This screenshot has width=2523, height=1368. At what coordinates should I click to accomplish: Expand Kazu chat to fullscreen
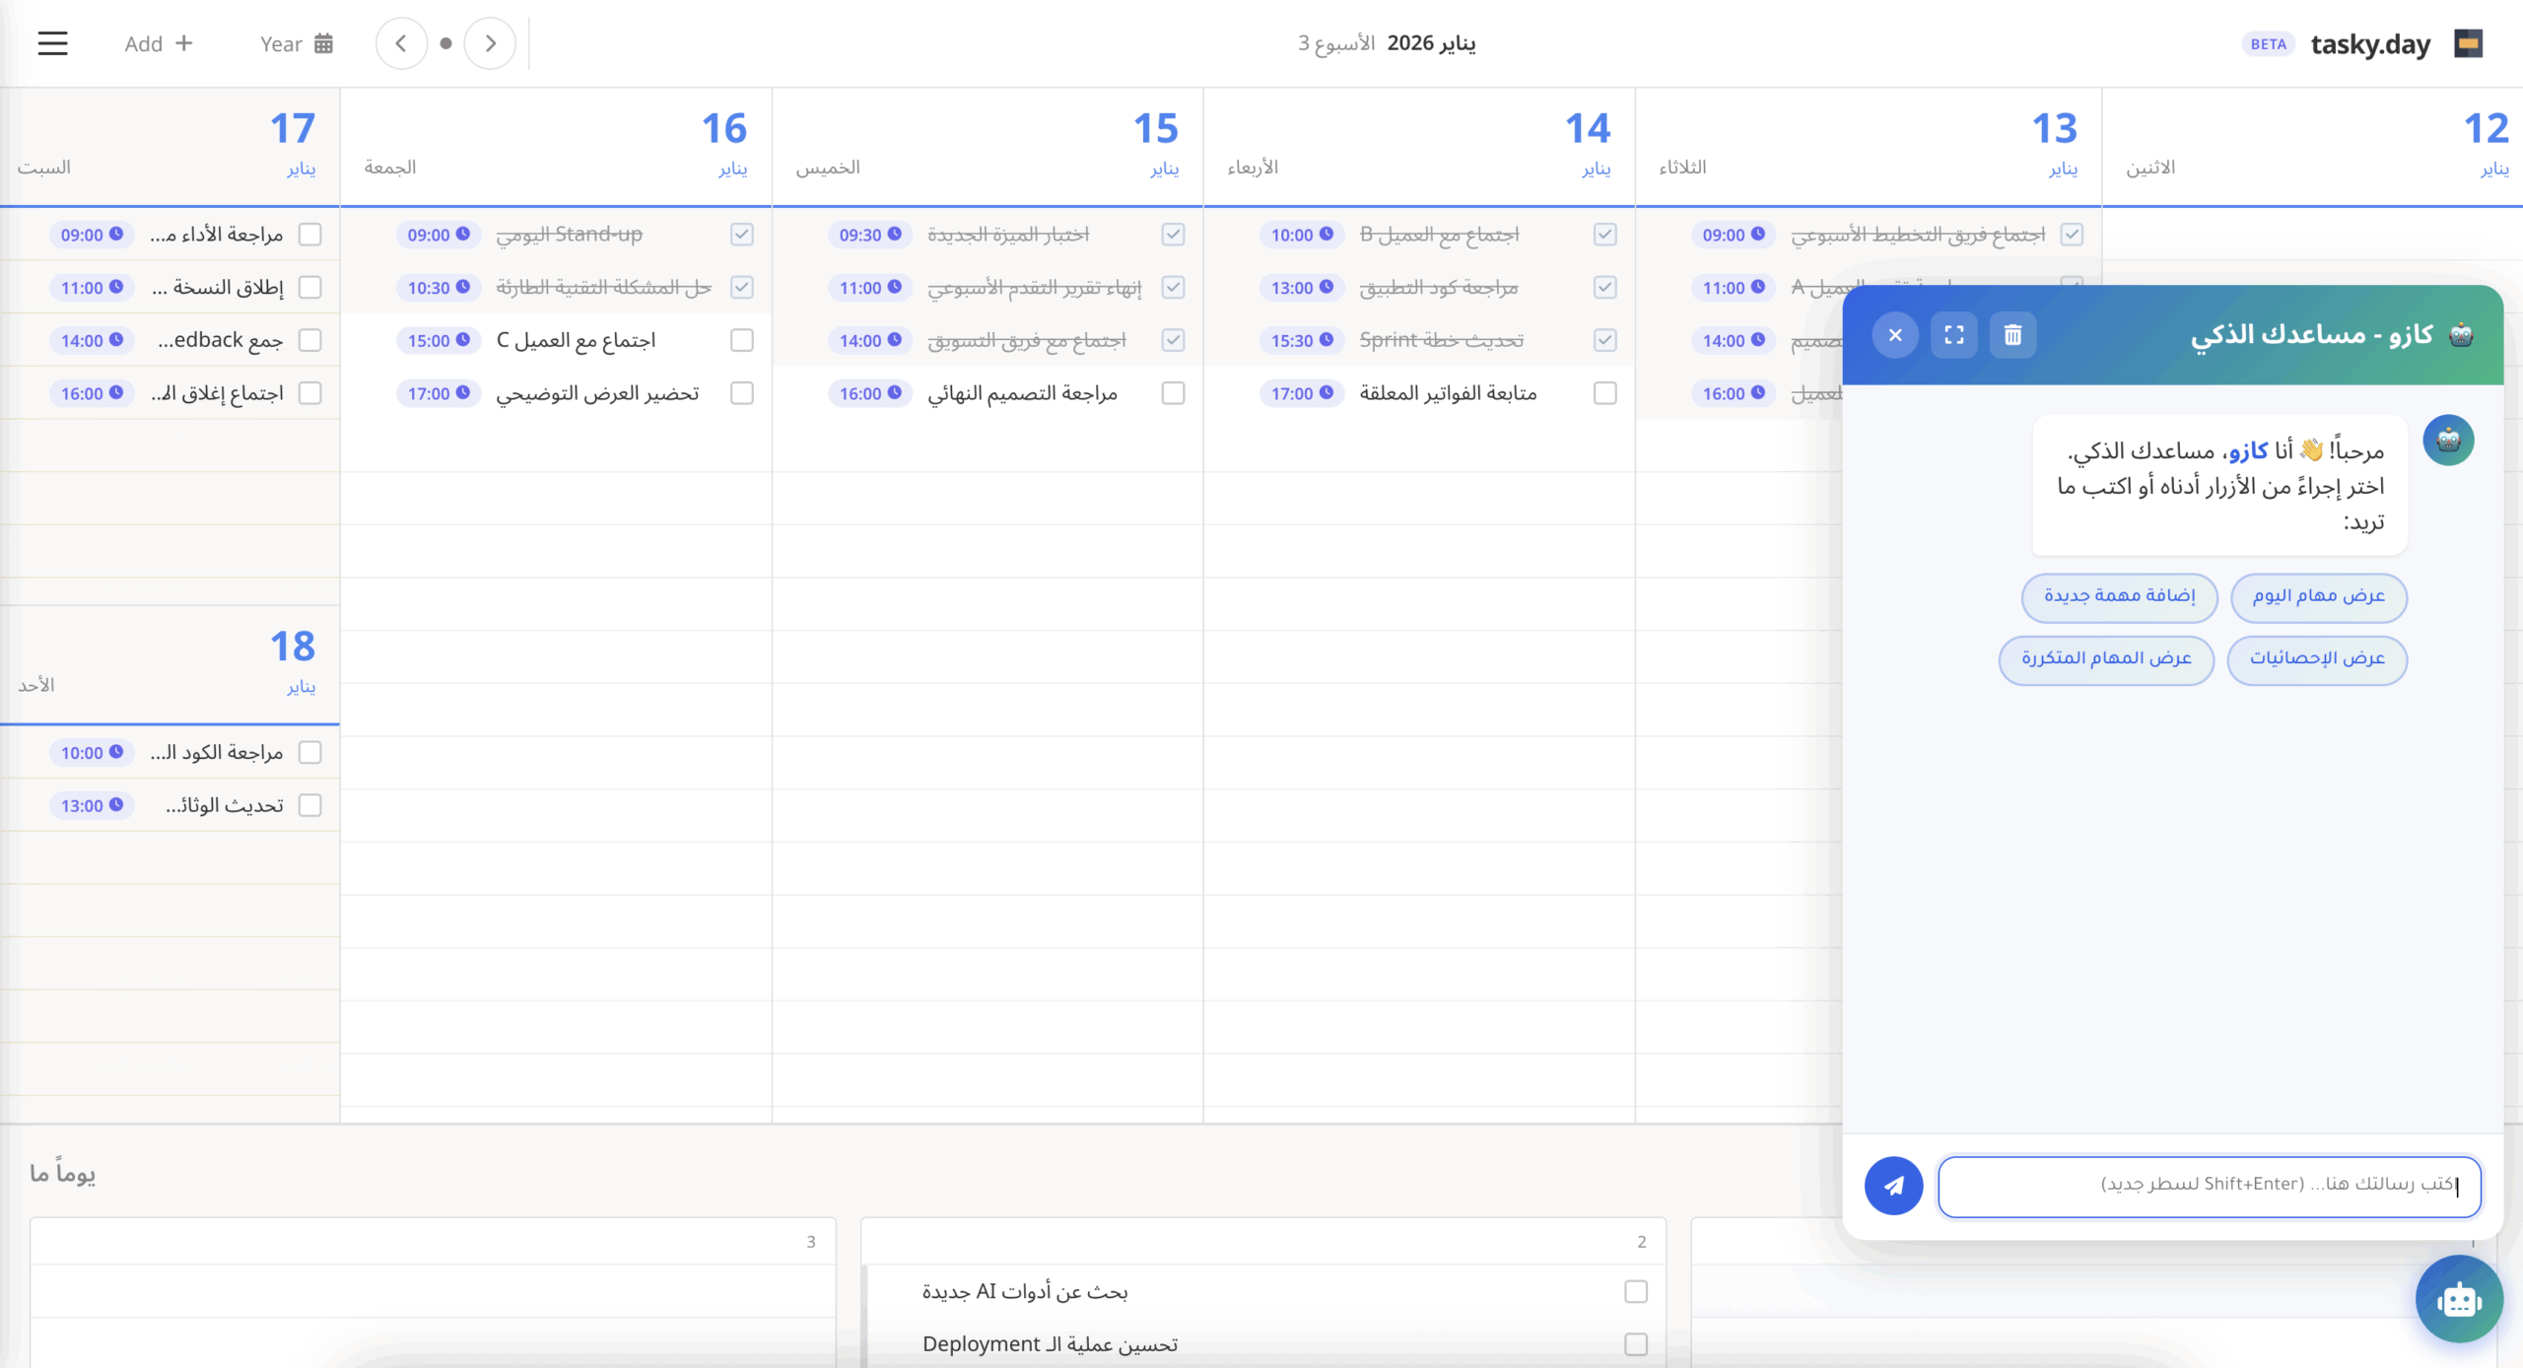pos(1955,334)
